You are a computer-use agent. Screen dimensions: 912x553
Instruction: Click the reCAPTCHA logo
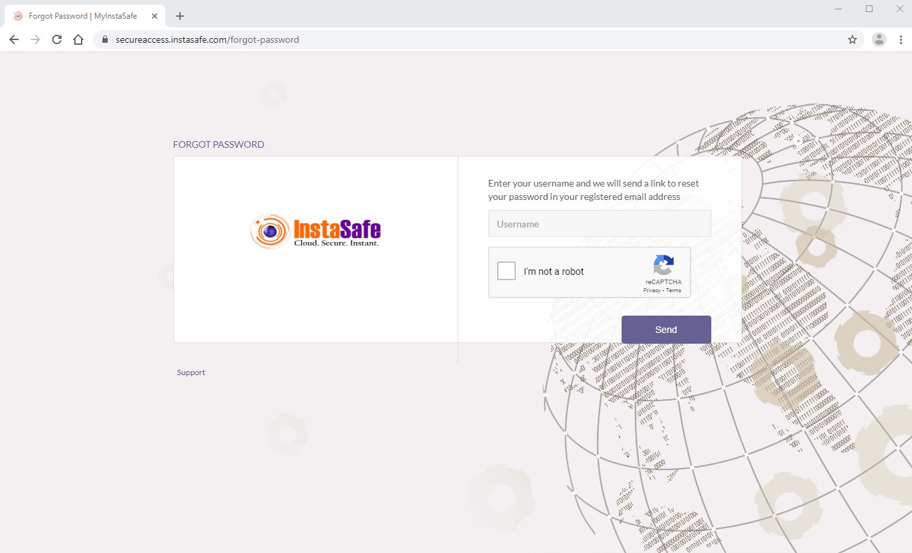pyautogui.click(x=663, y=265)
